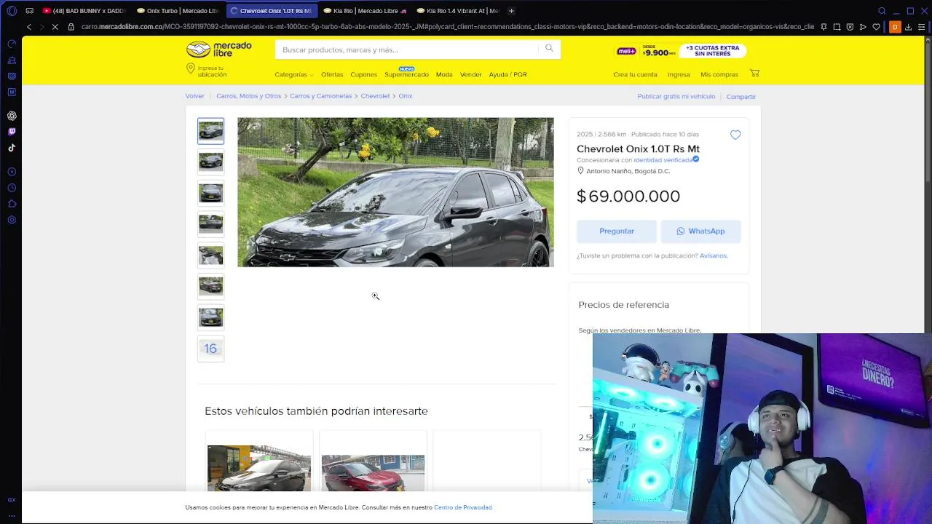
Task: Click the search magnifier button in Mercado Libre
Action: click(549, 49)
